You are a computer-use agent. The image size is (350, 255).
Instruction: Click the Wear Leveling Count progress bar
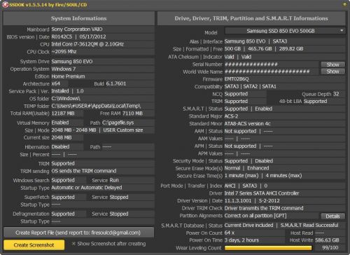coord(268,248)
